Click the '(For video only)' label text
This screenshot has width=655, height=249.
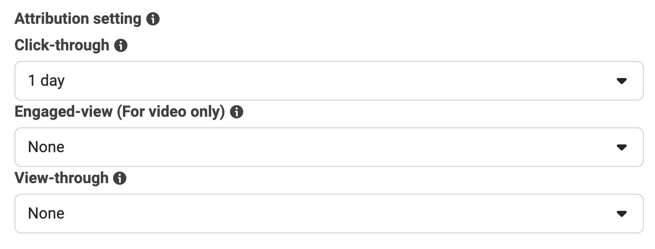[171, 112]
